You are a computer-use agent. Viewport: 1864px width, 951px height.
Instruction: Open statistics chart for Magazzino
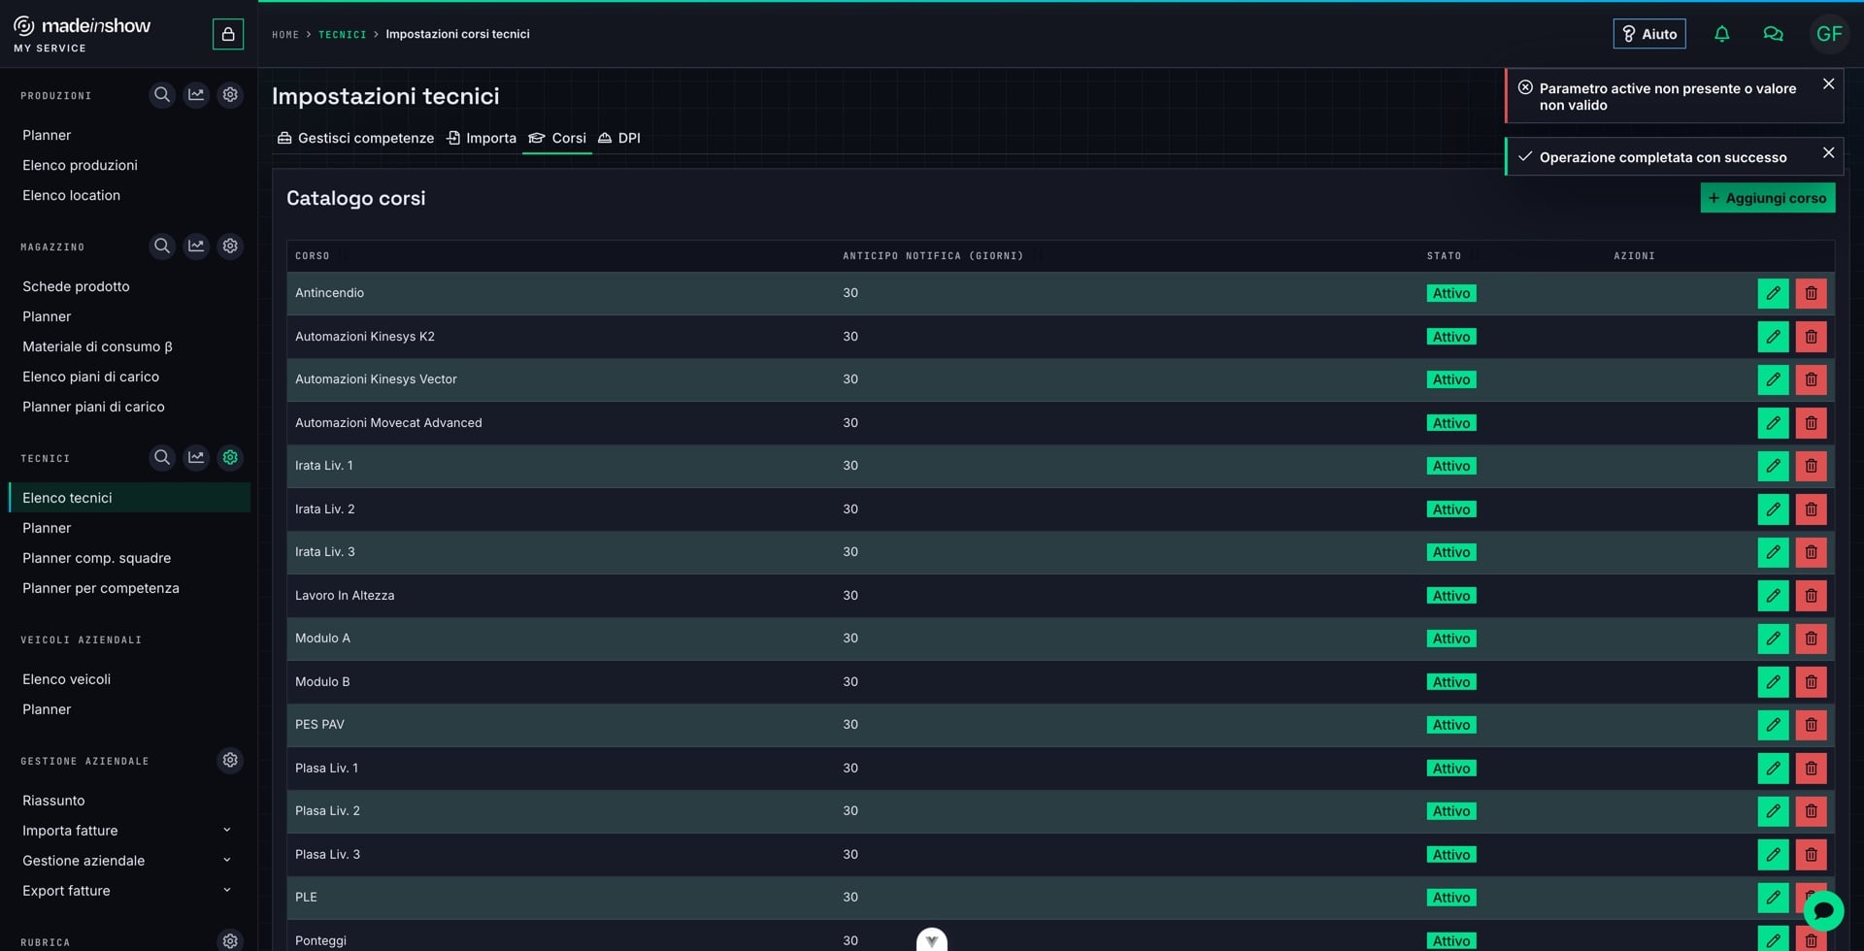(x=196, y=246)
